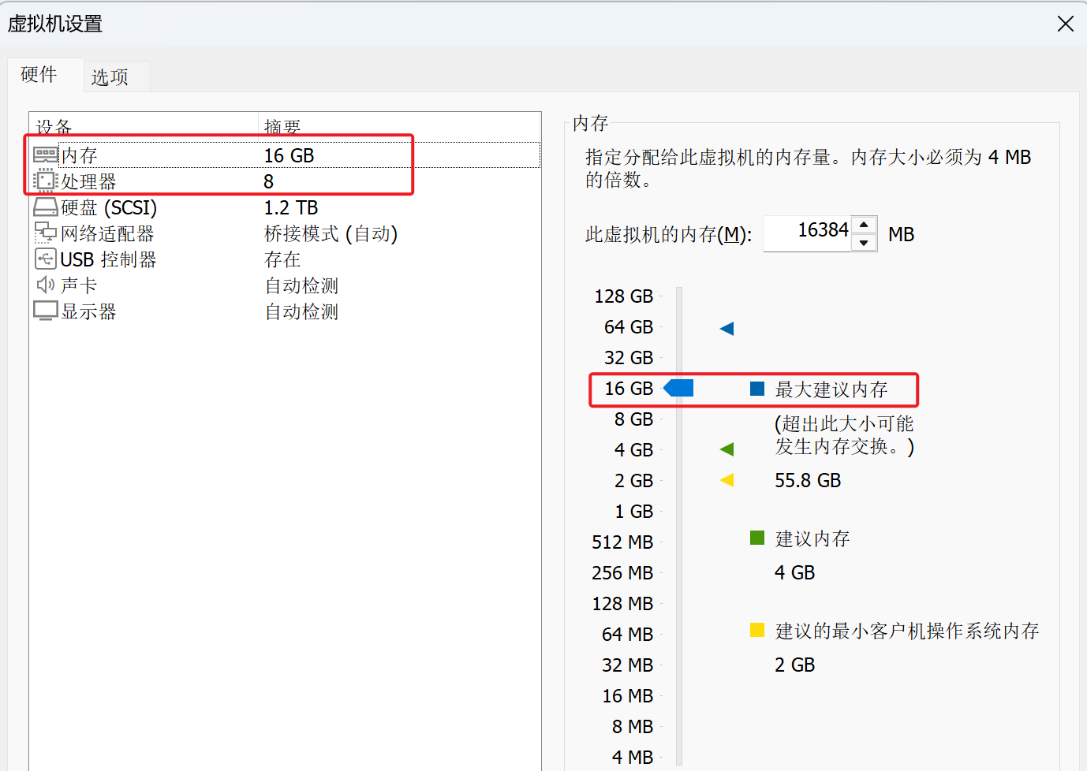Click the yellow minimum-memory marker at 2 GB

pos(727,480)
